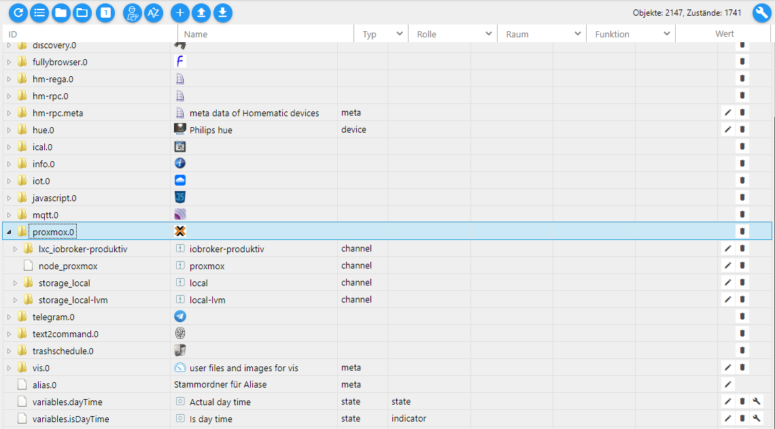The height and width of the screenshot is (429, 775).
Task: Click the outlined folder toolbar icon
Action: tap(82, 12)
